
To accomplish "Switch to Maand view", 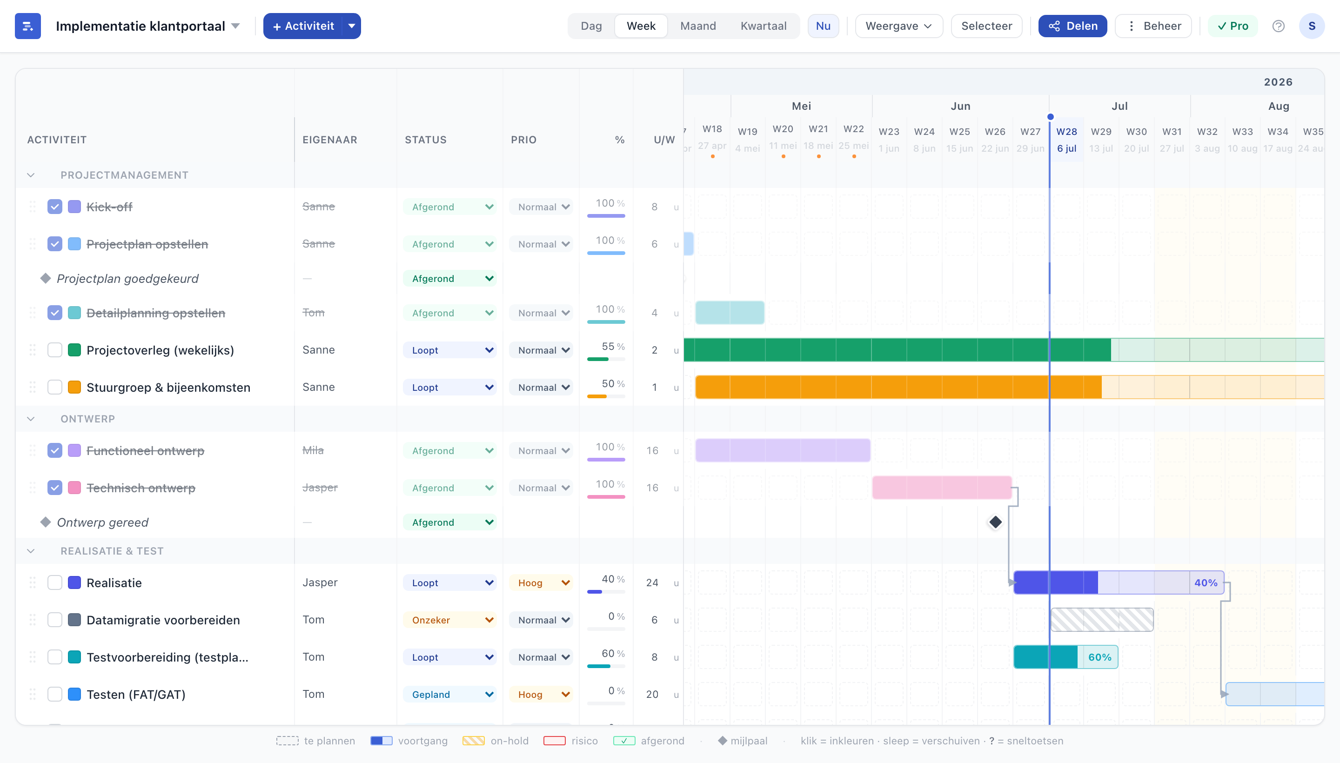I will (x=697, y=26).
